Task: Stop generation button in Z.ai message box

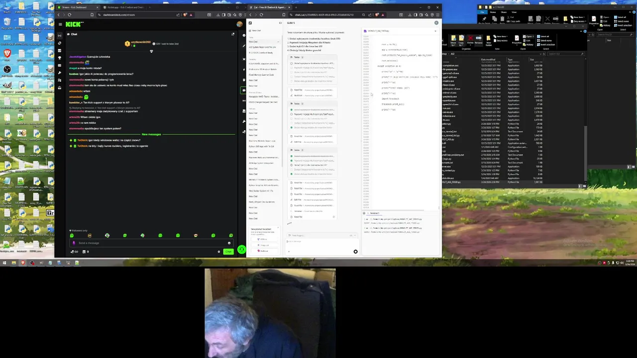Action: [x=355, y=252]
